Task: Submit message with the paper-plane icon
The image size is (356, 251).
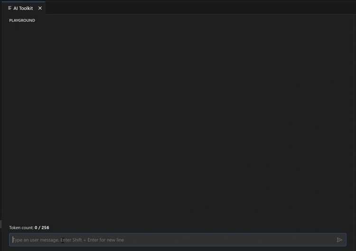Action: click(x=339, y=240)
